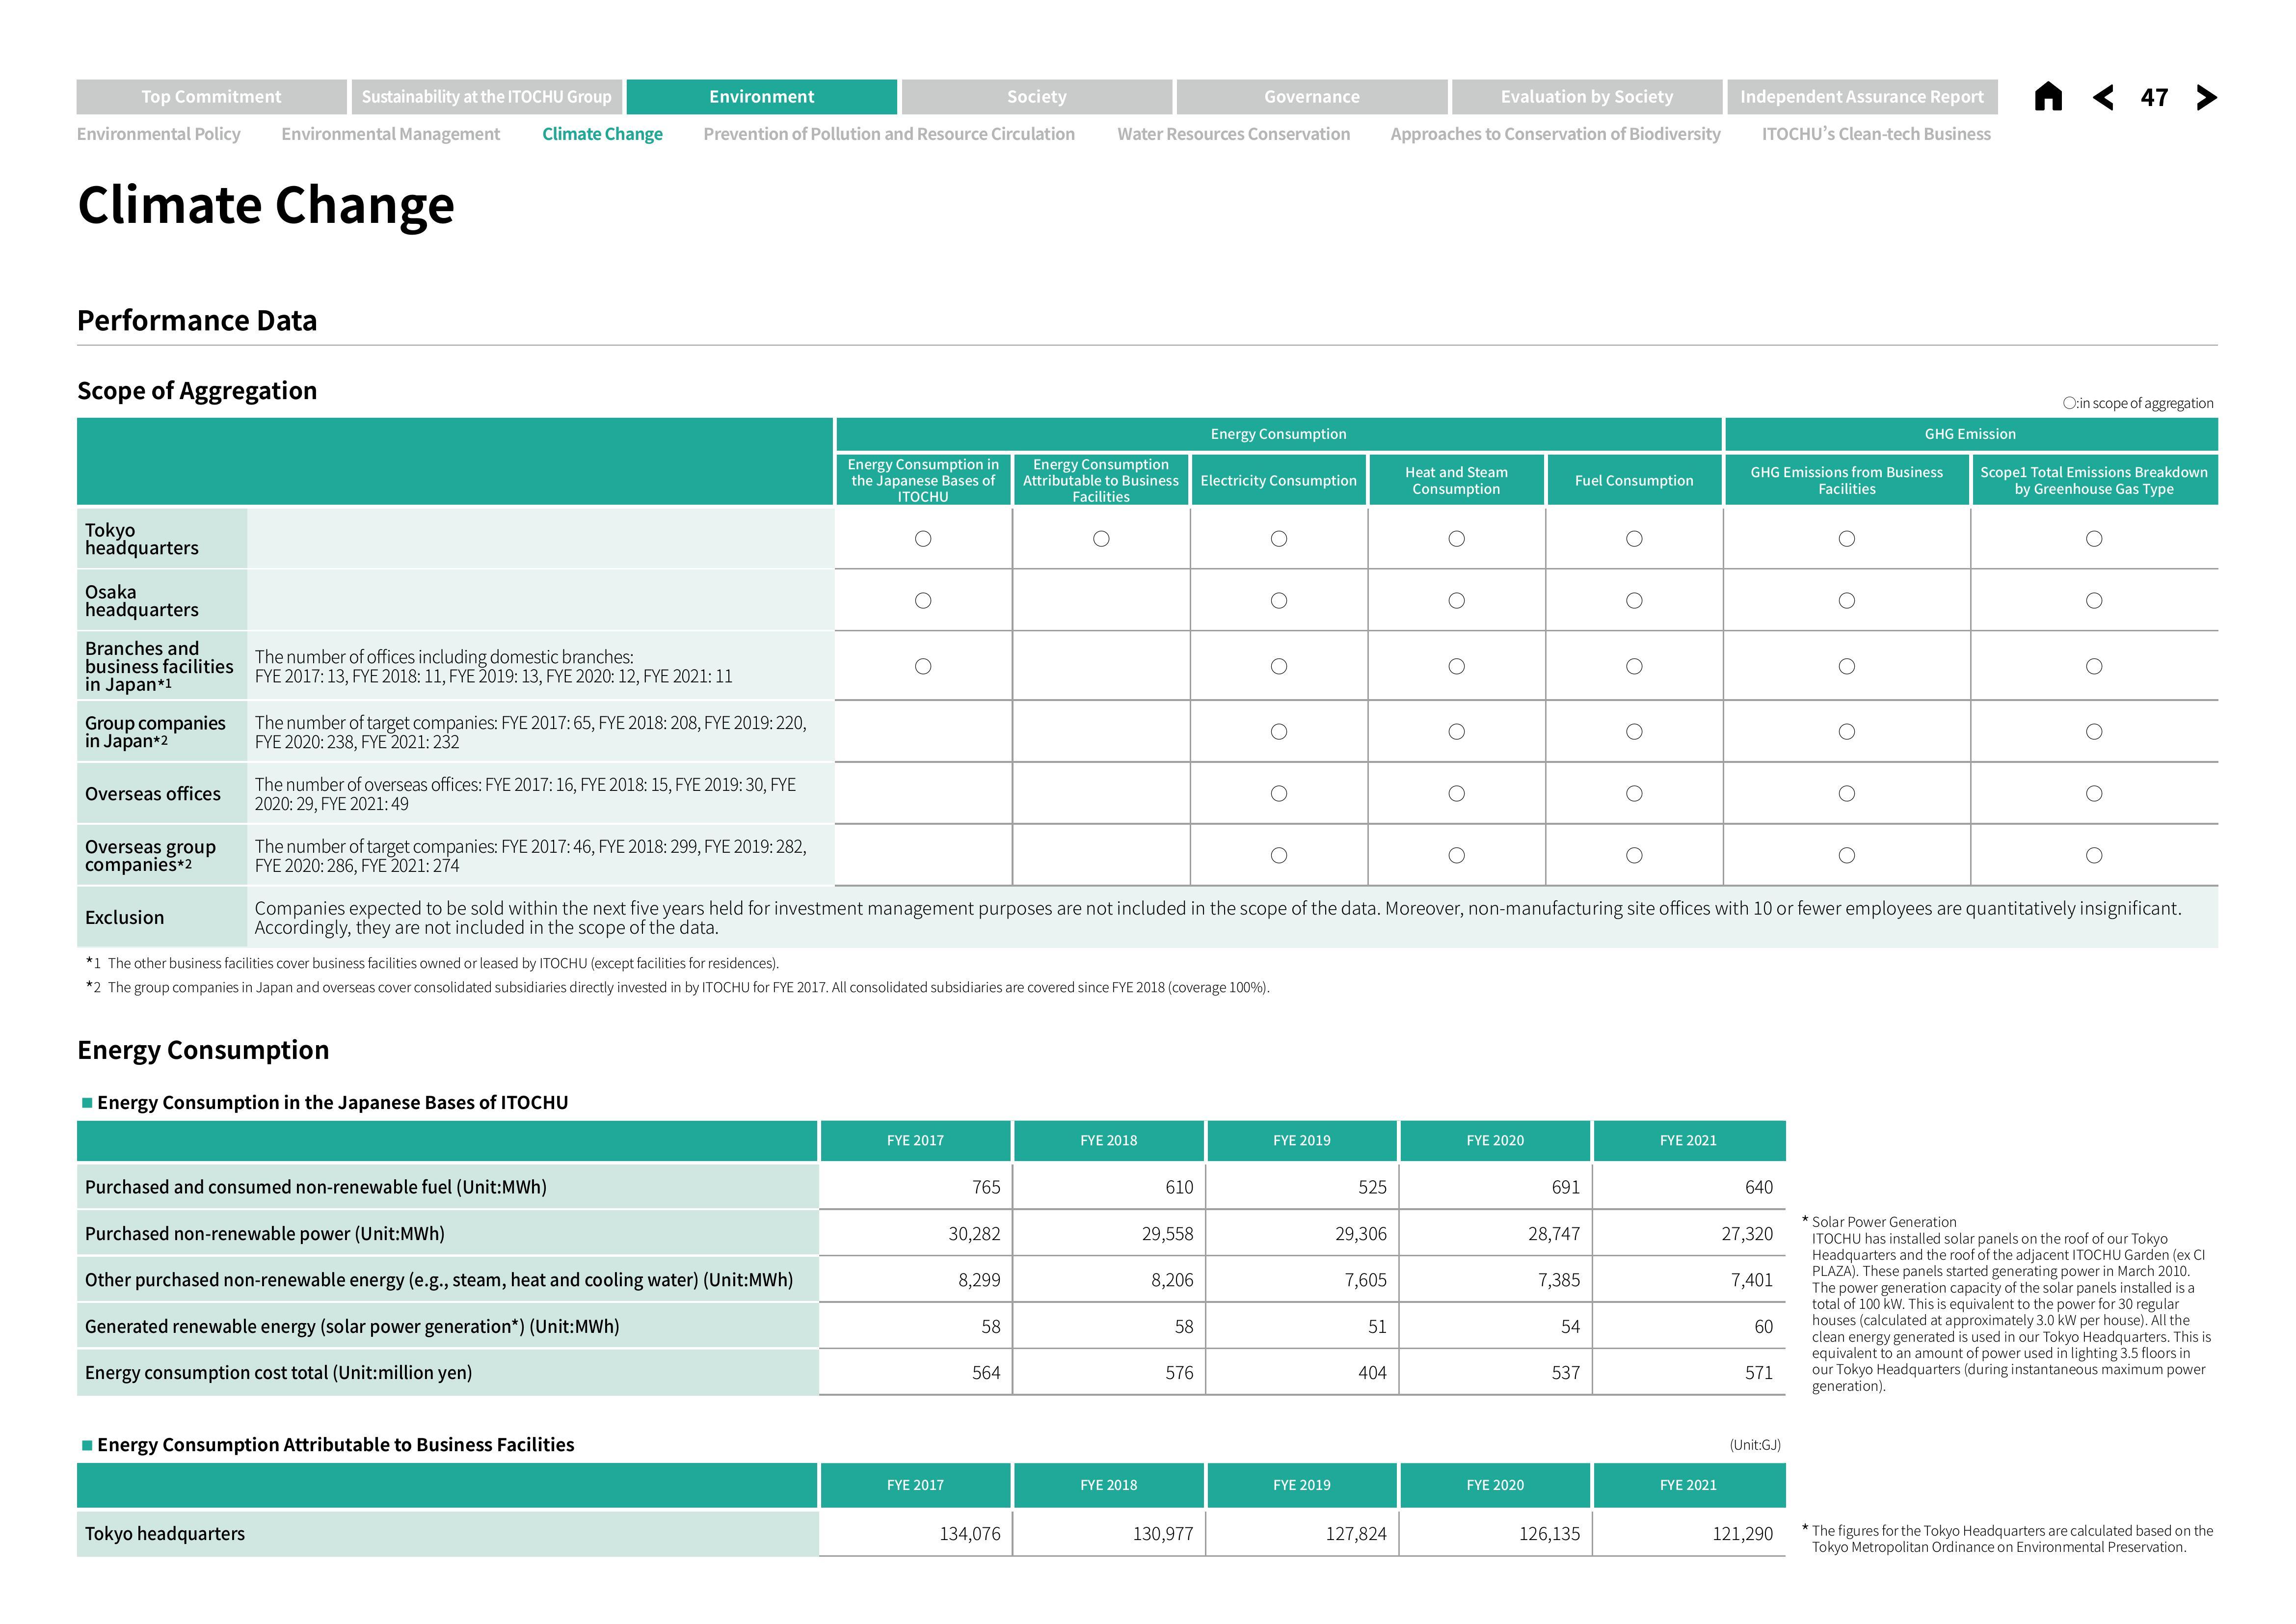Click the Energy Consumption group header

click(x=1278, y=434)
